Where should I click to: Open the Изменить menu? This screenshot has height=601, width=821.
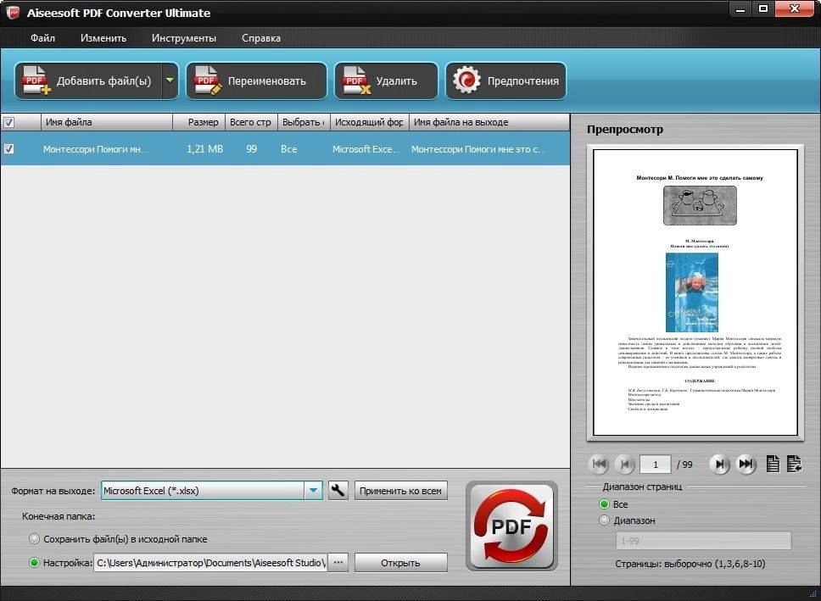(x=103, y=38)
